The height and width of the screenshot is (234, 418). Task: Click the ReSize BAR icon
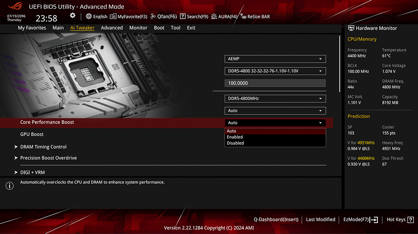[x=243, y=17]
